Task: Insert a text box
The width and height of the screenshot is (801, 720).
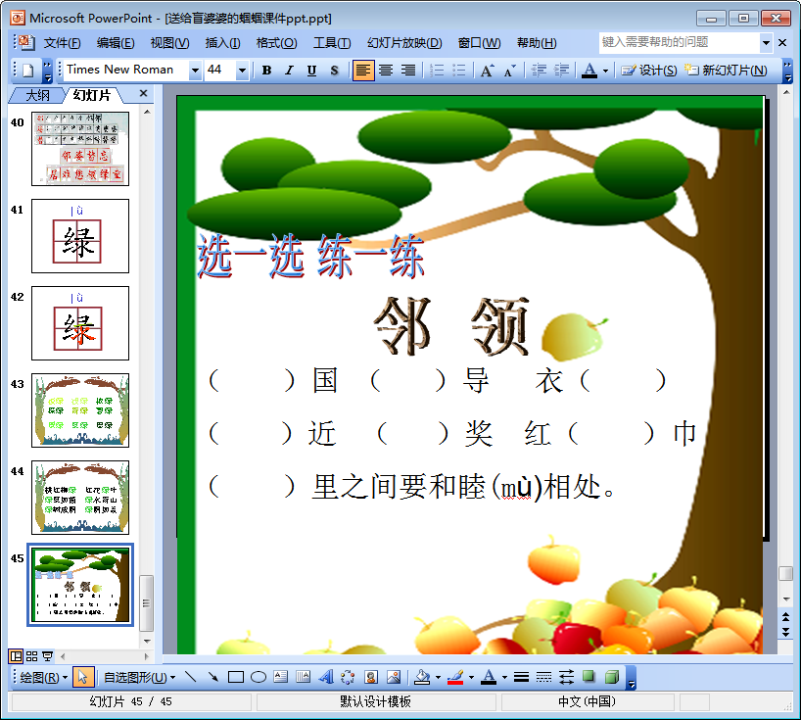Action: pos(280,677)
